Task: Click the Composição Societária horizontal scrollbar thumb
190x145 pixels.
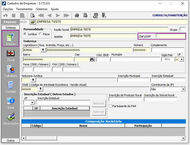Action: [x=41, y=138]
